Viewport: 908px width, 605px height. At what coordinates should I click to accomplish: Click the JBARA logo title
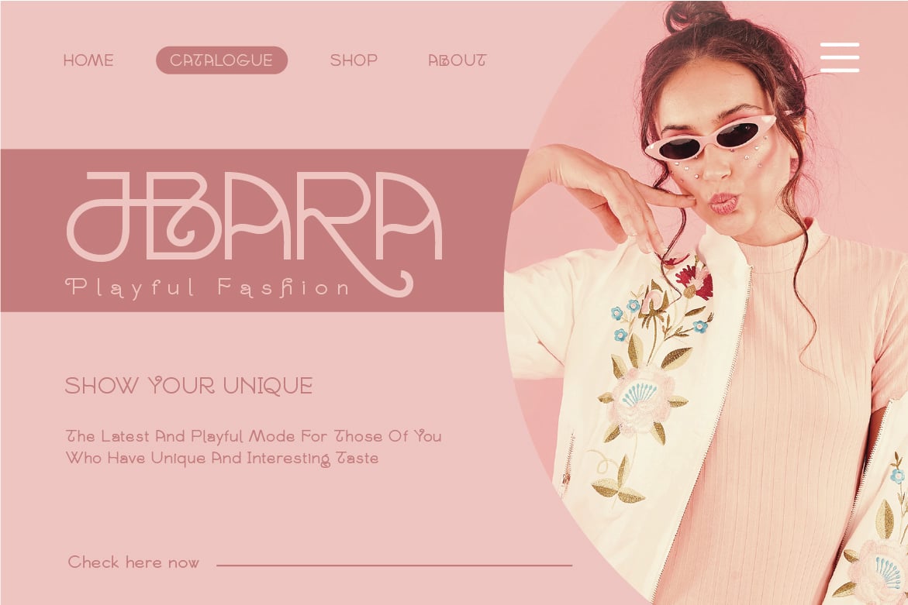(x=255, y=217)
